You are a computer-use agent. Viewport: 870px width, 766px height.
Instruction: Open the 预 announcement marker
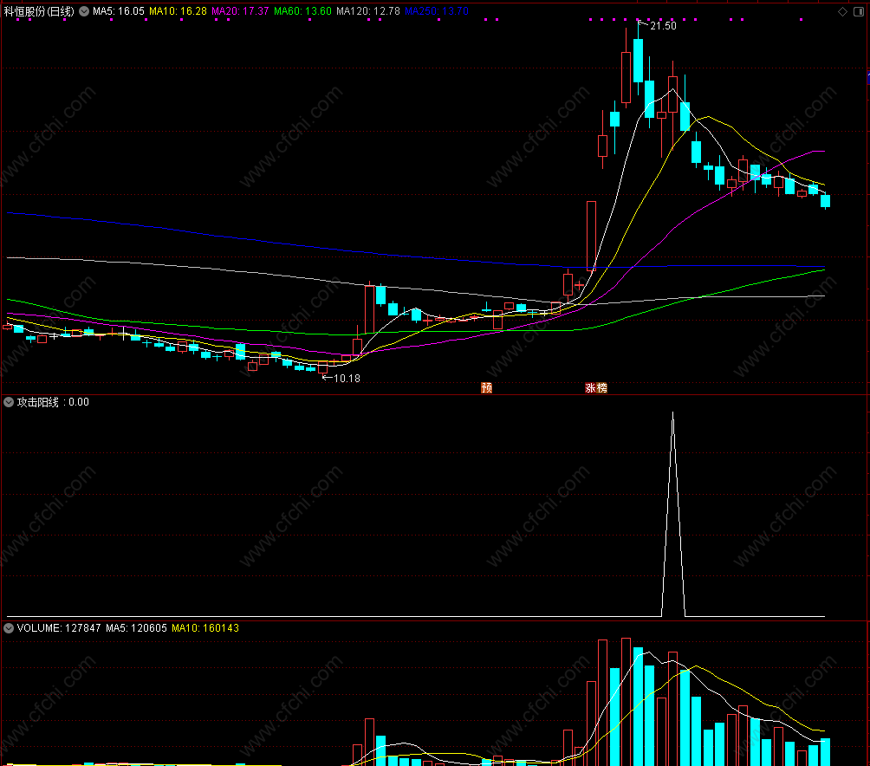[x=487, y=388]
